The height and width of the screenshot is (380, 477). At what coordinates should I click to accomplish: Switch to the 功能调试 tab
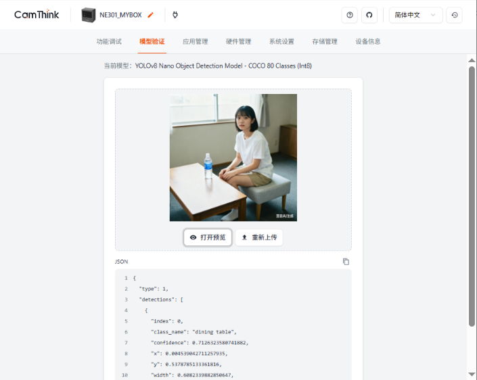109,42
